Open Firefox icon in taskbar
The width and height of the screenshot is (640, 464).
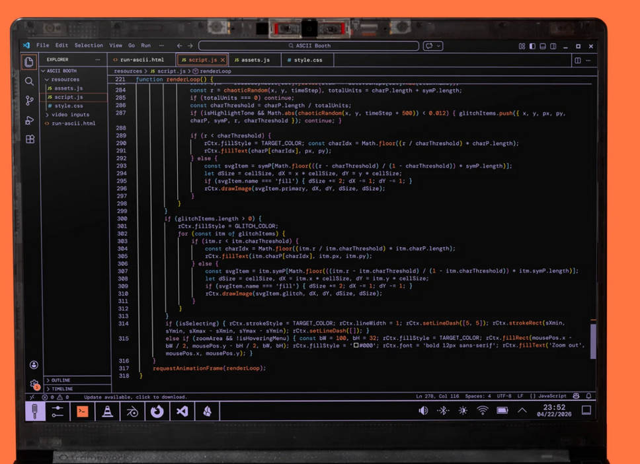pos(157,411)
